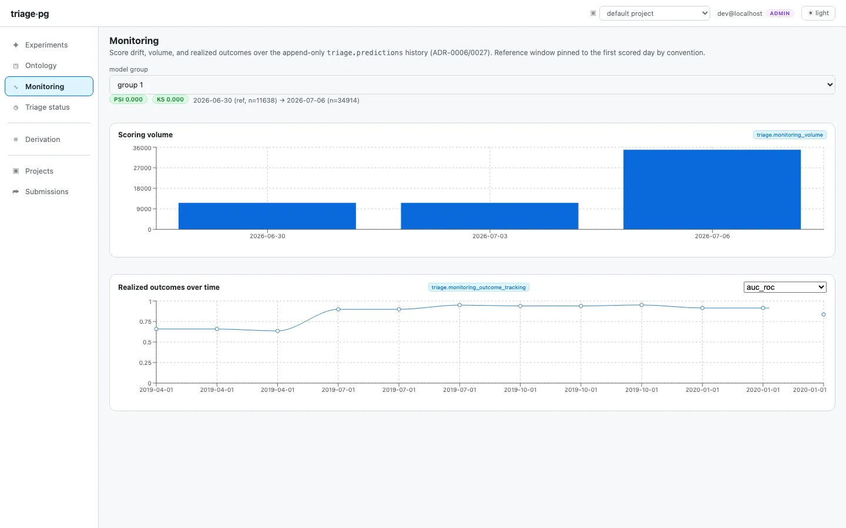Click the triage.monitoring_outcome_tracking tag
This screenshot has width=846, height=528.
[x=478, y=287]
